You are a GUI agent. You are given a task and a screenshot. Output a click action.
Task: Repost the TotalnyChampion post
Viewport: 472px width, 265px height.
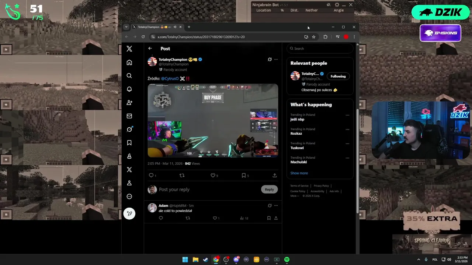[x=182, y=176]
